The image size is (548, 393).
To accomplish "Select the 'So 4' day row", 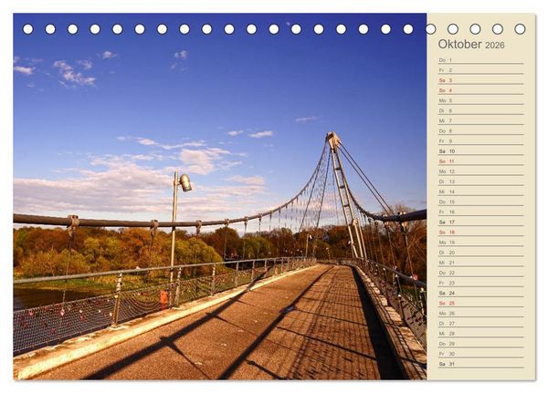I will [481, 90].
